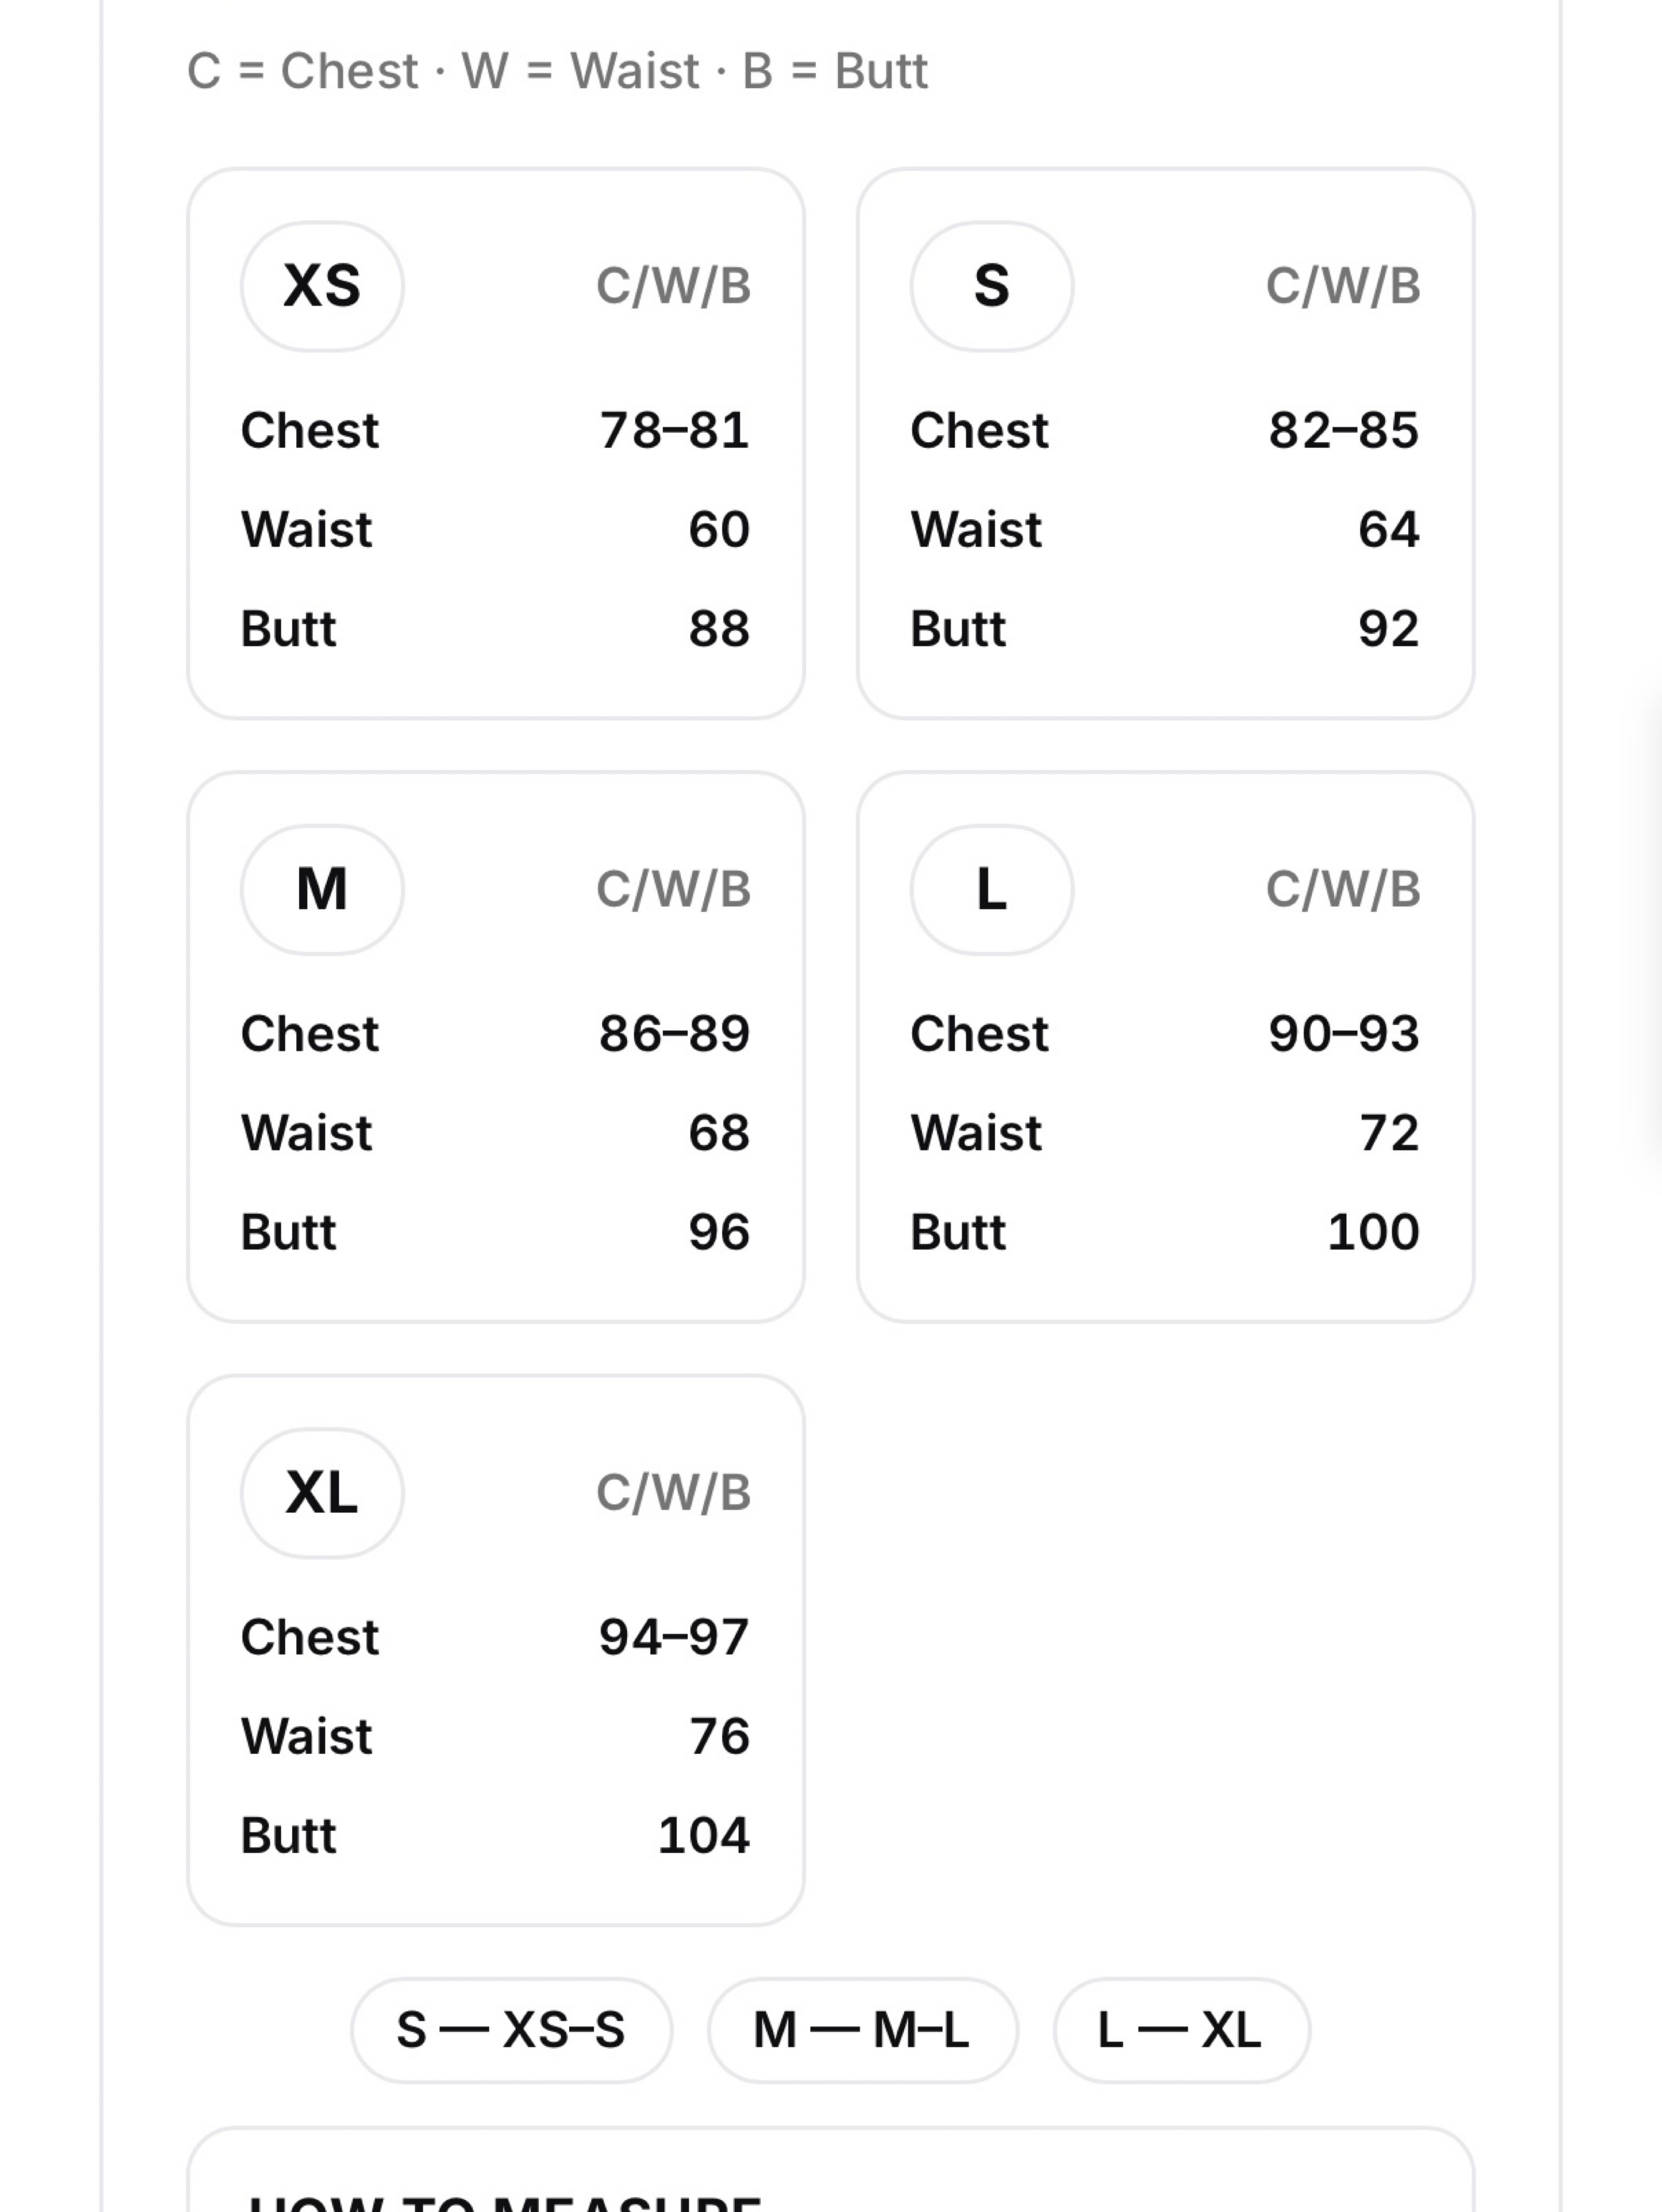Tap the L — XL conversion pill
Viewport: 1662px width, 2212px height.
(x=1180, y=2030)
